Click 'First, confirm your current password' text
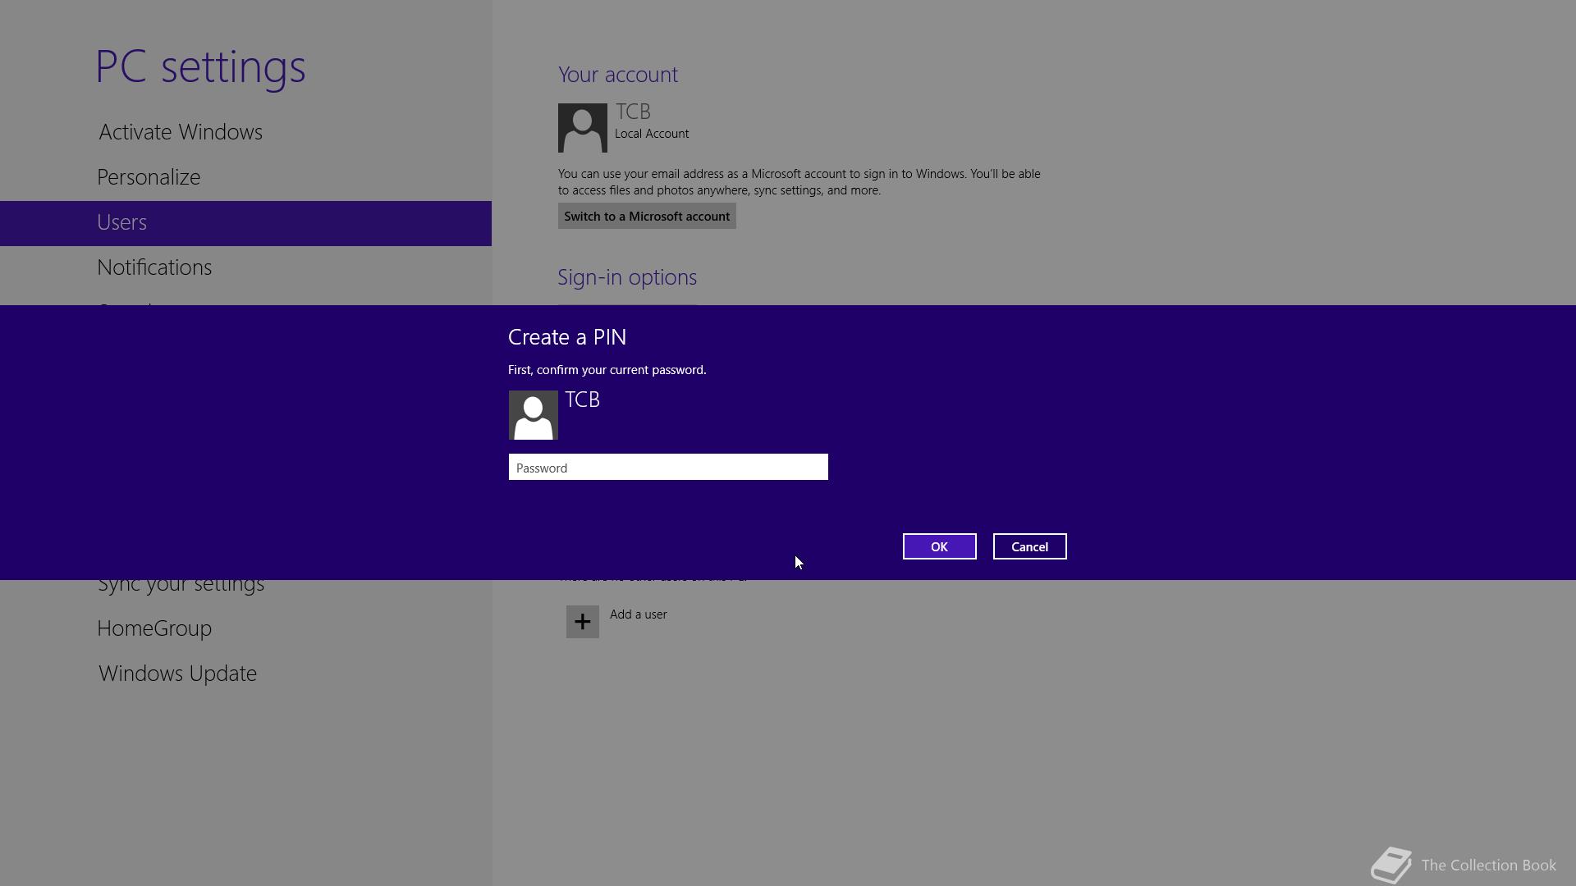The height and width of the screenshot is (886, 1576). pyautogui.click(x=607, y=370)
